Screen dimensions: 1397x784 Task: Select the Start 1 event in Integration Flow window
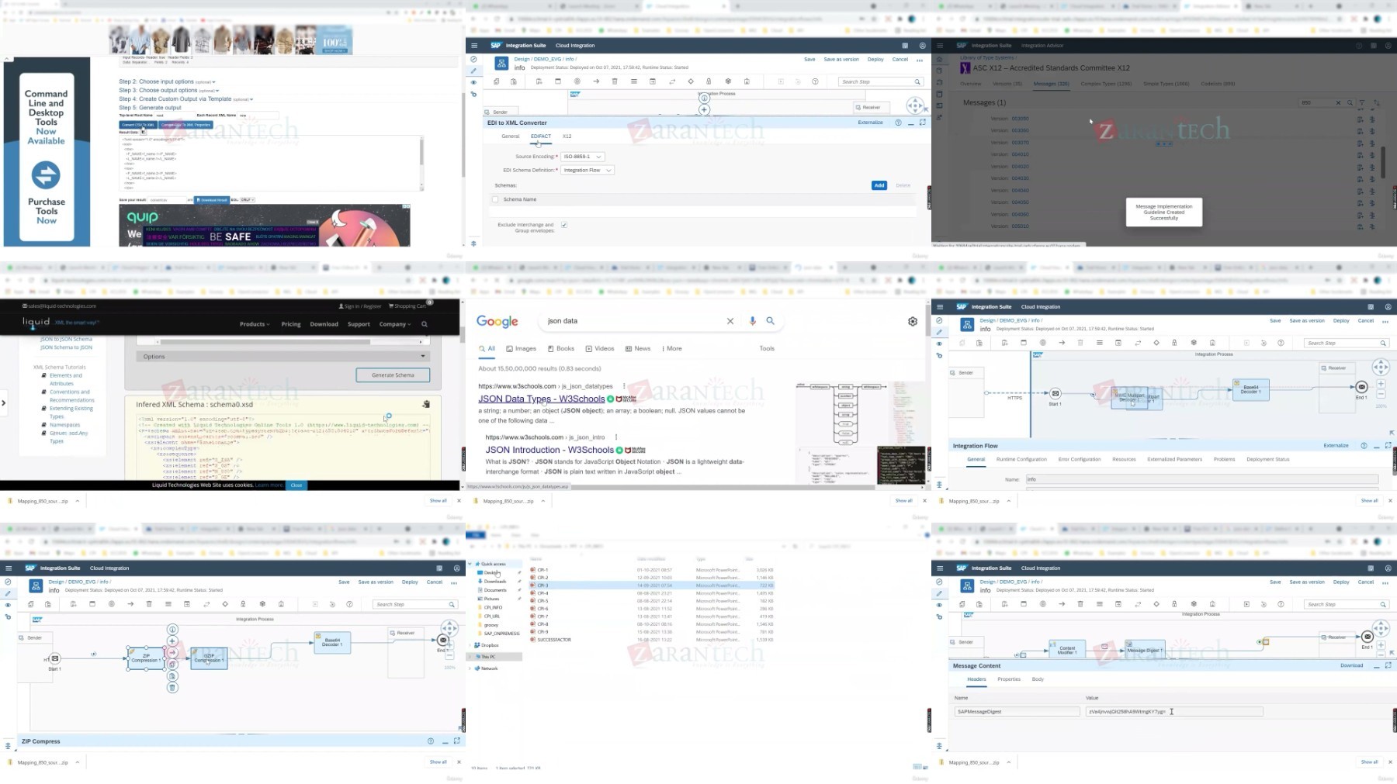(1055, 393)
